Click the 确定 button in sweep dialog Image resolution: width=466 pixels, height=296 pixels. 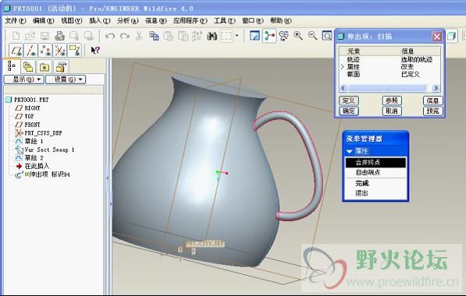[349, 111]
